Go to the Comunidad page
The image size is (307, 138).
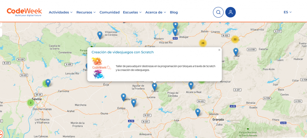coord(109,12)
